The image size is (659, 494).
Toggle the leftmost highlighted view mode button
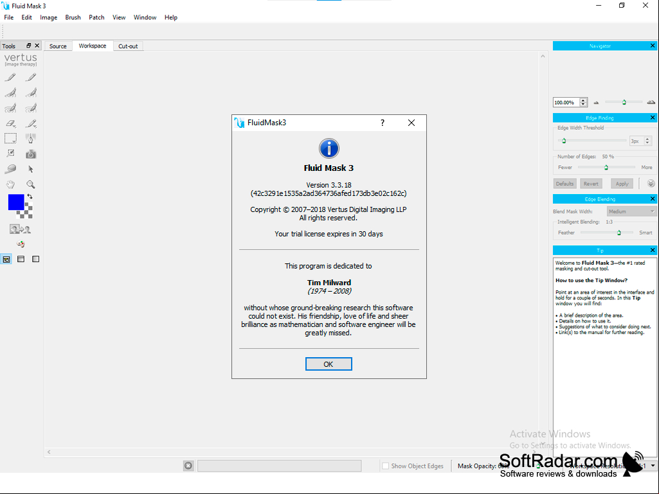6,259
